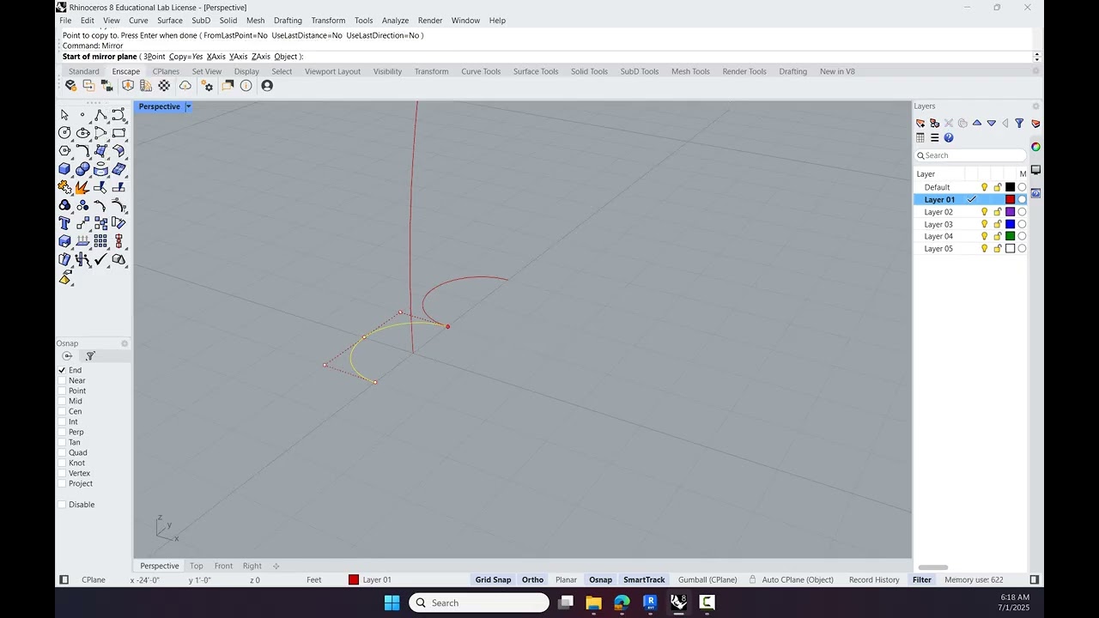Switch to the Top viewport tab

197,566
